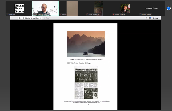Select Aykut Fırat's active video tile
This screenshot has width=172, height=111.
pos(46,8)
